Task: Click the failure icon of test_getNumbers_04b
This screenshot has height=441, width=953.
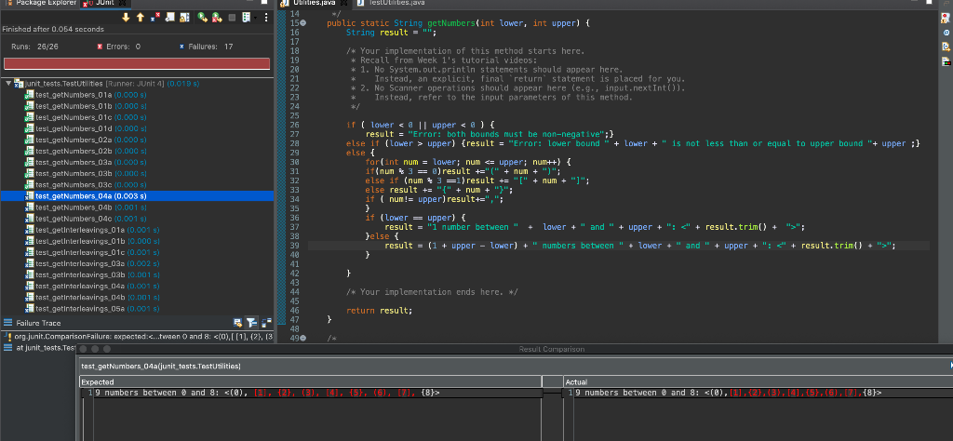Action: click(29, 207)
